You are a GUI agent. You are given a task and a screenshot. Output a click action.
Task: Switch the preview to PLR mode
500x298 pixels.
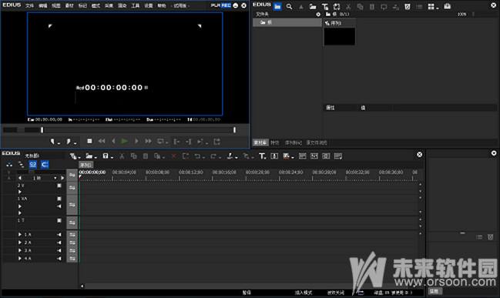pyautogui.click(x=215, y=5)
